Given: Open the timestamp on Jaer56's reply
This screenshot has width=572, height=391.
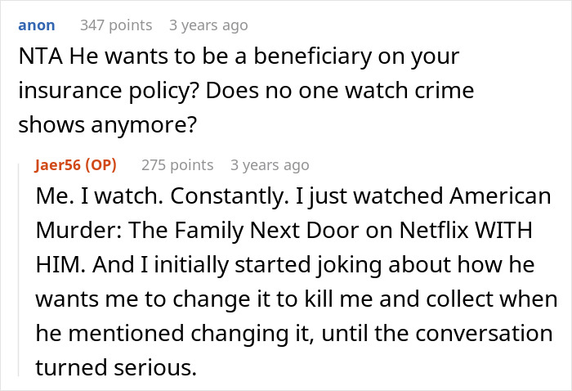Looking at the screenshot, I should (270, 165).
